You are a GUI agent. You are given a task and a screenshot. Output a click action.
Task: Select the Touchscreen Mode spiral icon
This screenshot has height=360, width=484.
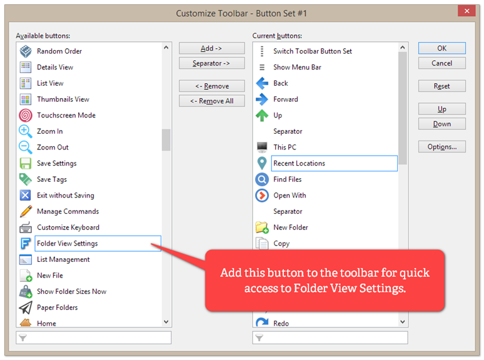tap(26, 115)
